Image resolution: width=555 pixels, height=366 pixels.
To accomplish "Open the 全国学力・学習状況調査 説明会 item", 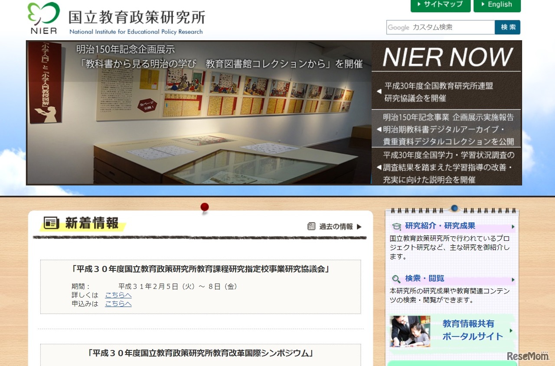I will click(x=448, y=167).
